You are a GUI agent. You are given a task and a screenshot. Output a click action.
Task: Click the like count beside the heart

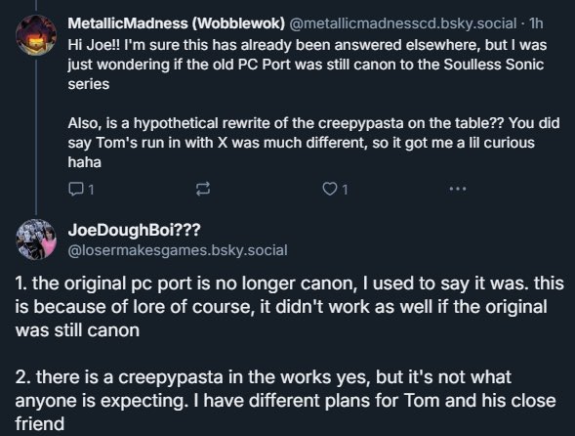tap(345, 190)
